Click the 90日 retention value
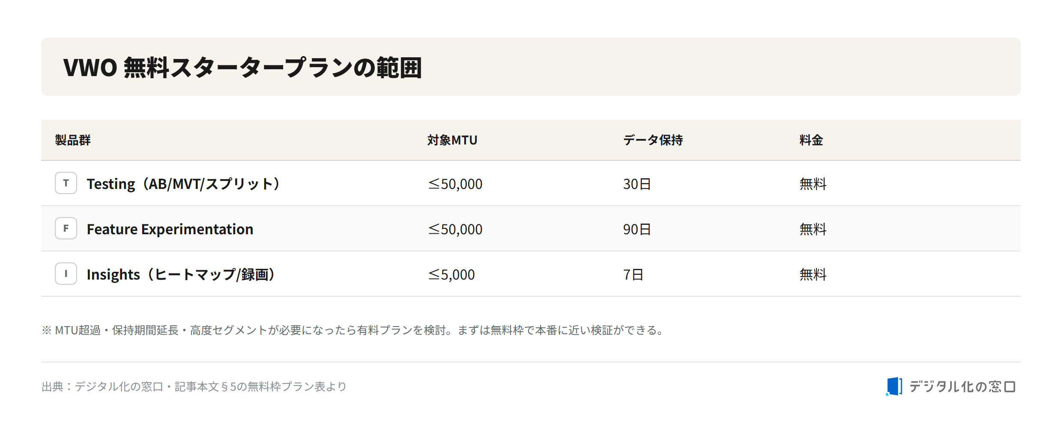The image size is (1062, 436). 637,229
